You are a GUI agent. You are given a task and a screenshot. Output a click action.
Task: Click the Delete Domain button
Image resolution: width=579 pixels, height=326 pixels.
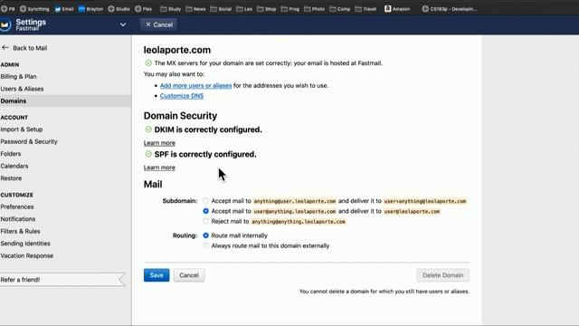pyautogui.click(x=442, y=275)
